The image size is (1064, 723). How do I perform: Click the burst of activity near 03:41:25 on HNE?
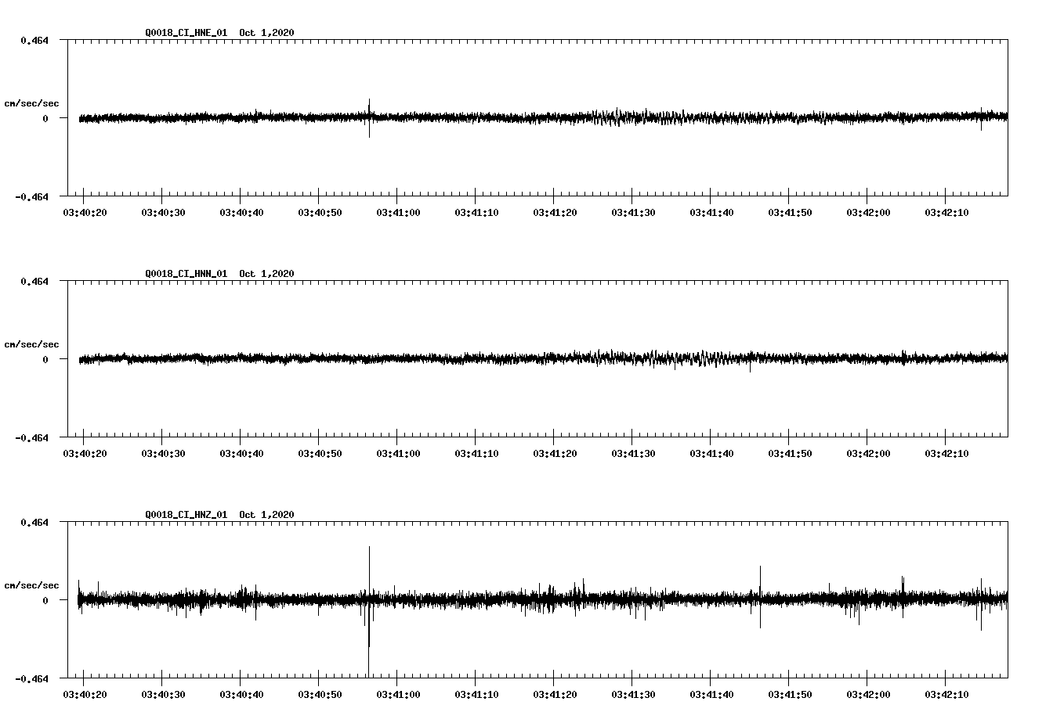click(x=595, y=119)
